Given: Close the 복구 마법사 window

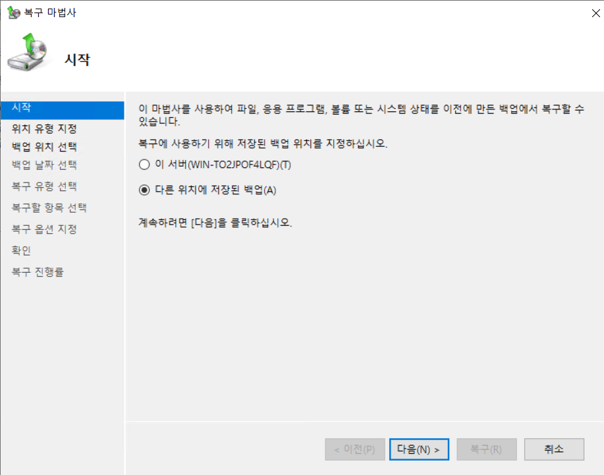Looking at the screenshot, I should click(596, 13).
